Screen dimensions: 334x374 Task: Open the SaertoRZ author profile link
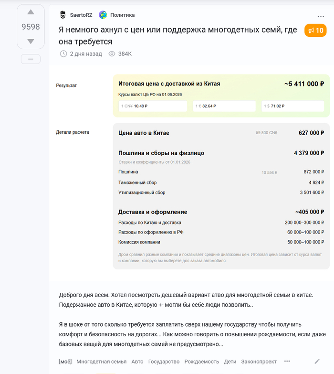pyautogui.click(x=81, y=15)
